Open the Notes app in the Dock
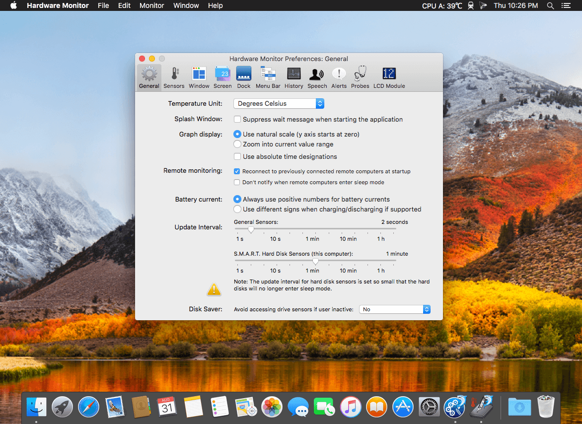The image size is (582, 424). point(193,407)
